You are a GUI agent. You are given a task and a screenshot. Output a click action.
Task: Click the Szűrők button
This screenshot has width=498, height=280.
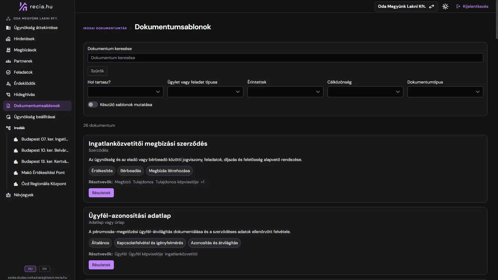point(98,71)
